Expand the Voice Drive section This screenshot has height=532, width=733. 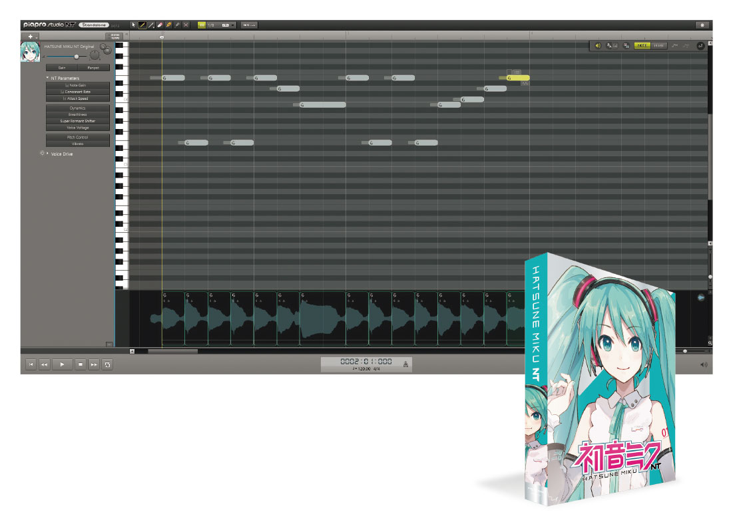[x=48, y=153]
